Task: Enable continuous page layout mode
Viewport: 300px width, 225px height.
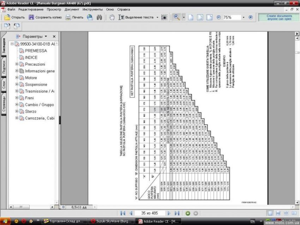Action: click(x=278, y=213)
